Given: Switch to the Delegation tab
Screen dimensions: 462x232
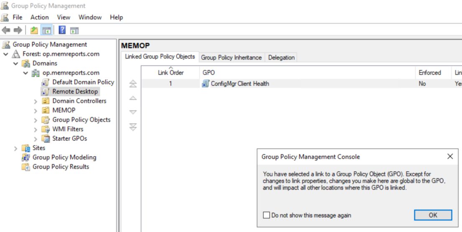Looking at the screenshot, I should click(x=281, y=58).
